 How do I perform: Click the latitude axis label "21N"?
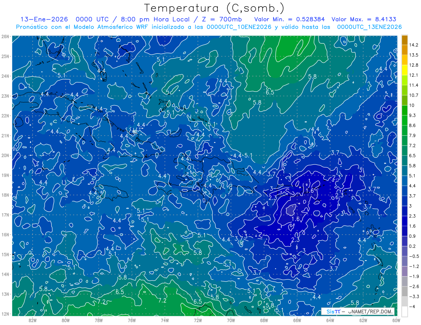[5, 136]
